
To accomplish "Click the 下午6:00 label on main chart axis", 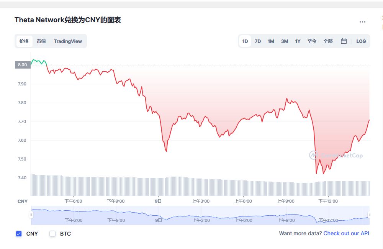I will coord(73,201).
